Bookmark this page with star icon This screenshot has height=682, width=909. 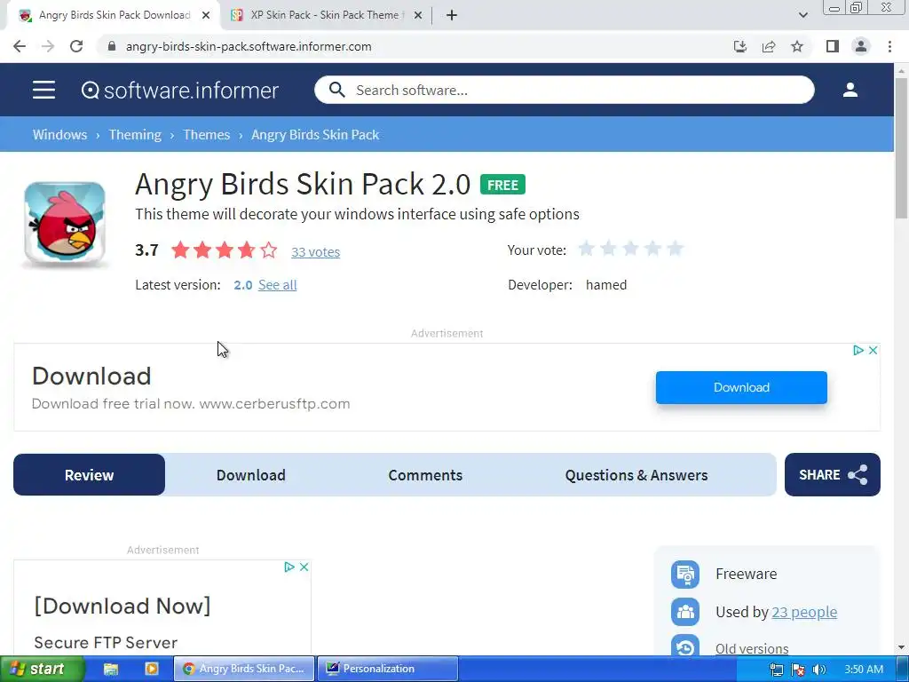click(x=797, y=46)
